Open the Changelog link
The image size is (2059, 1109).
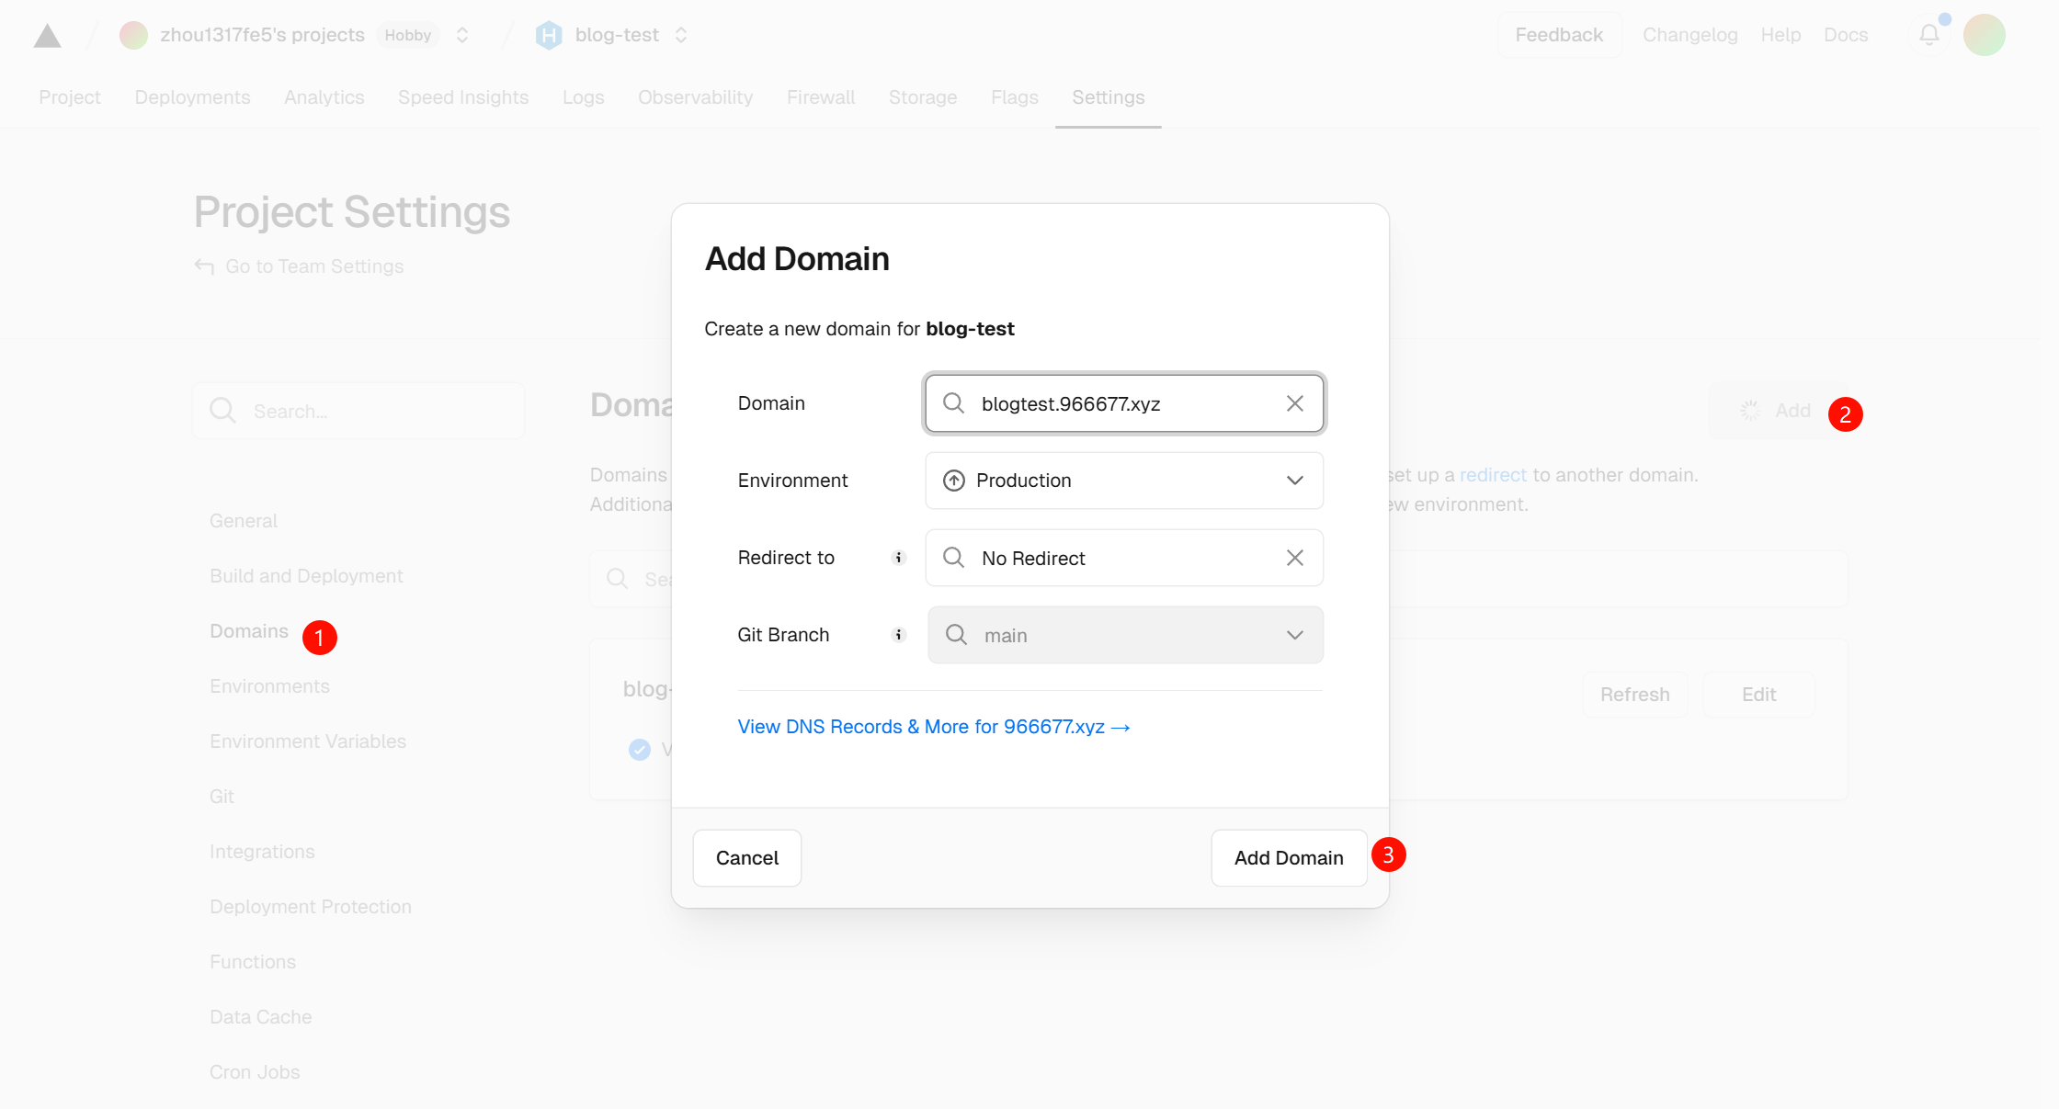(x=1689, y=35)
